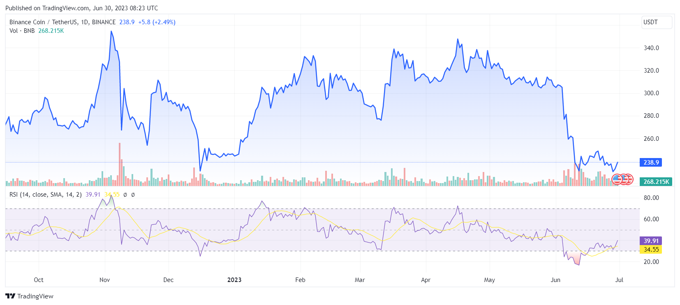Click the blue 238.9 price label
Image resolution: width=680 pixels, height=305 pixels.
tap(651, 163)
